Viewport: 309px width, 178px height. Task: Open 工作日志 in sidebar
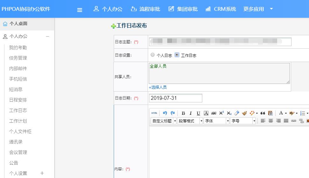[x=18, y=110]
